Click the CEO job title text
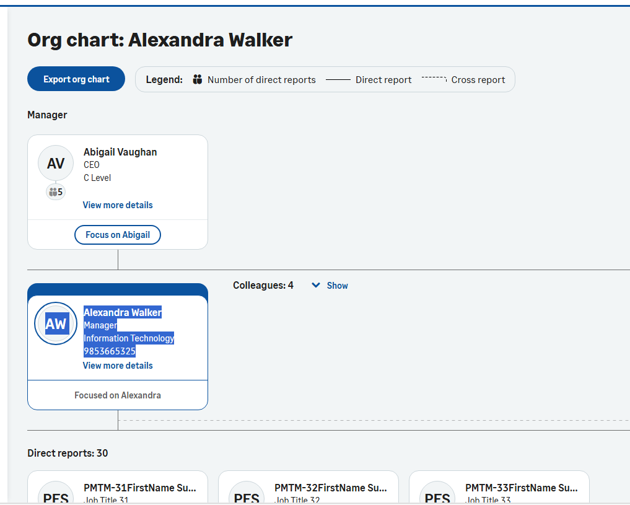630x505 pixels. (92, 165)
